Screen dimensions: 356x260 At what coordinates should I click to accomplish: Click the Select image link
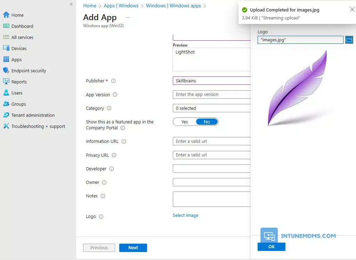(185, 216)
